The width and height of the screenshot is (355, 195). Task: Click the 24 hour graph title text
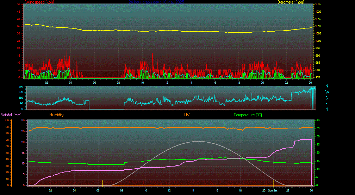click(x=157, y=2)
